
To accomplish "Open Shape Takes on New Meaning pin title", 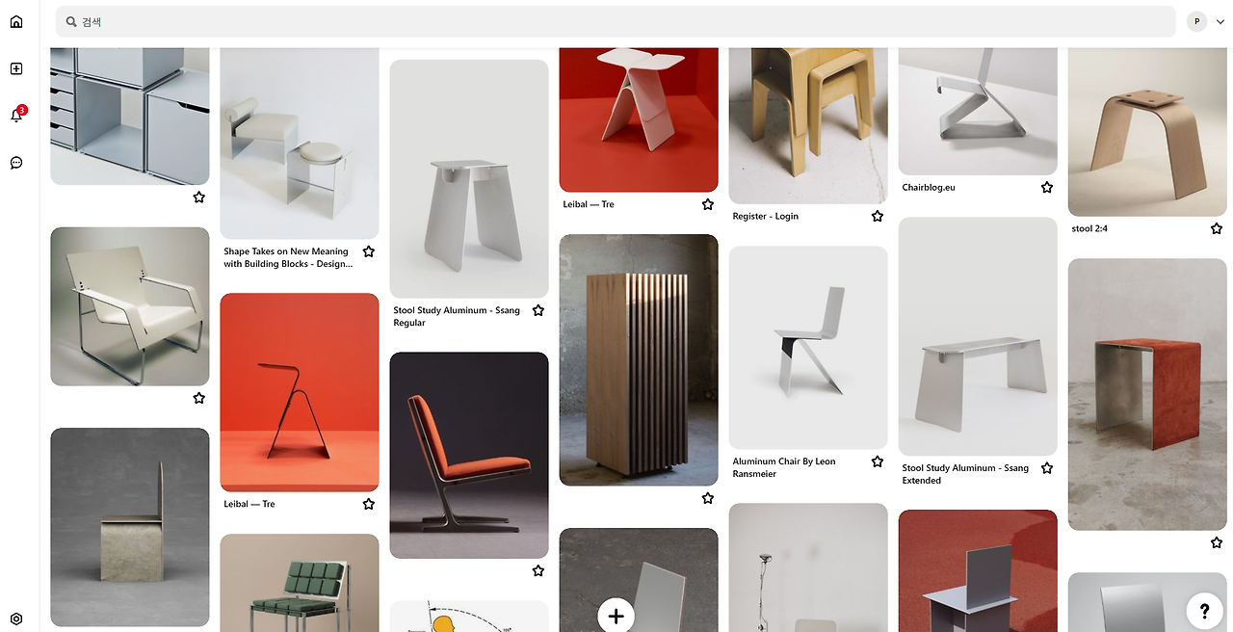I will pyautogui.click(x=287, y=257).
